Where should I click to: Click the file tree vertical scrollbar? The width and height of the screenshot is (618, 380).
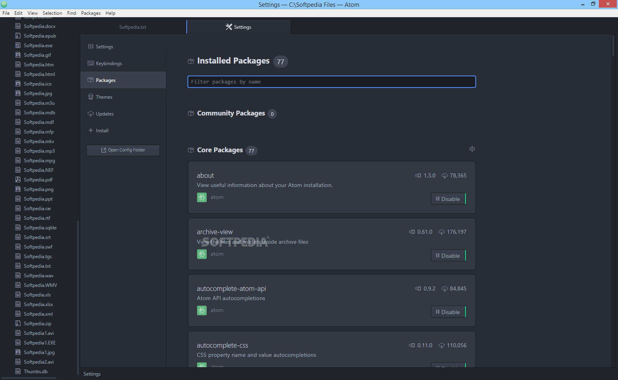point(78,298)
